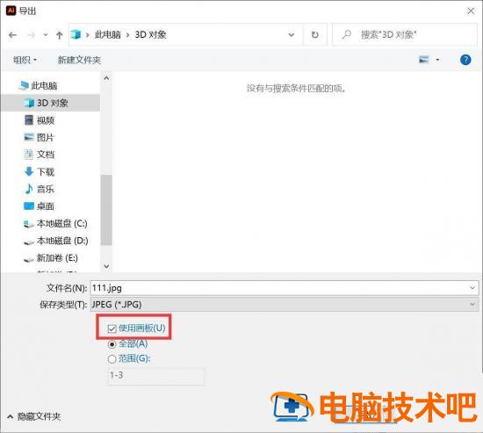Click 此电脑 in the address path
Screen dimensions: 483x433
click(108, 34)
